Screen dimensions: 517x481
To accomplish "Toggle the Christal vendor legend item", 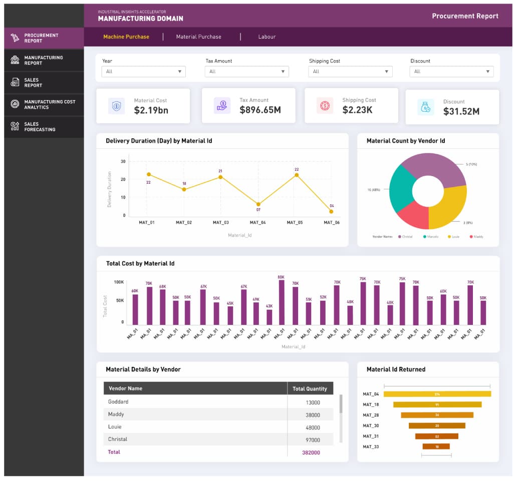I will point(406,237).
